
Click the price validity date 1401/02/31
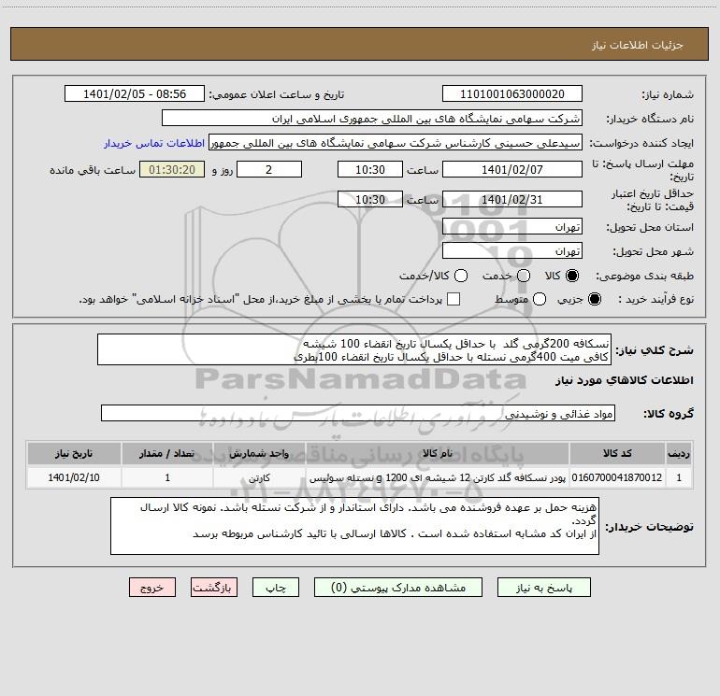(512, 199)
